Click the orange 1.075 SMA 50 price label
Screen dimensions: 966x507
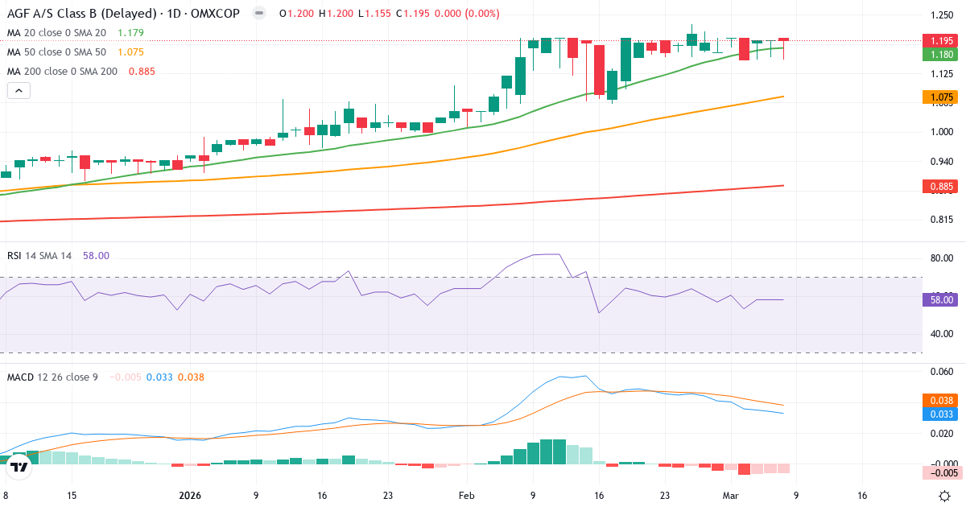940,97
